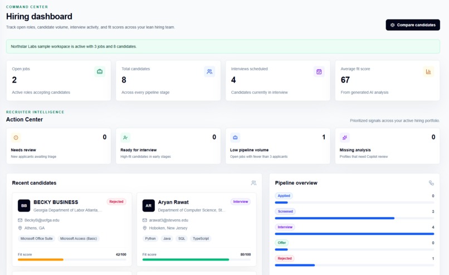Viewport: 449px width, 275px height.
Task: Click the SQL skill tag
Action: [182, 239]
